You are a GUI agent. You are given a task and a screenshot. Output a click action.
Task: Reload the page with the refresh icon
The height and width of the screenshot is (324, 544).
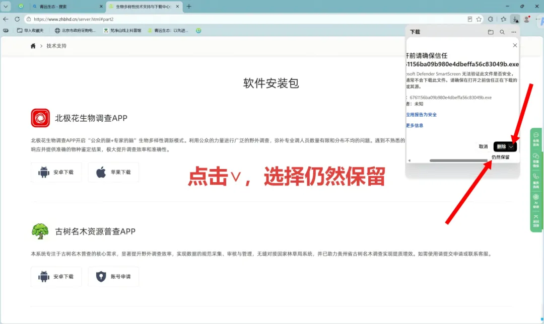(17, 19)
